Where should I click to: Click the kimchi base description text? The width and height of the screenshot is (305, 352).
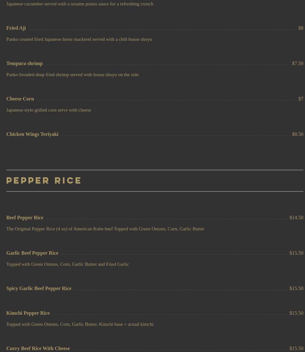pyautogui.click(x=80, y=324)
